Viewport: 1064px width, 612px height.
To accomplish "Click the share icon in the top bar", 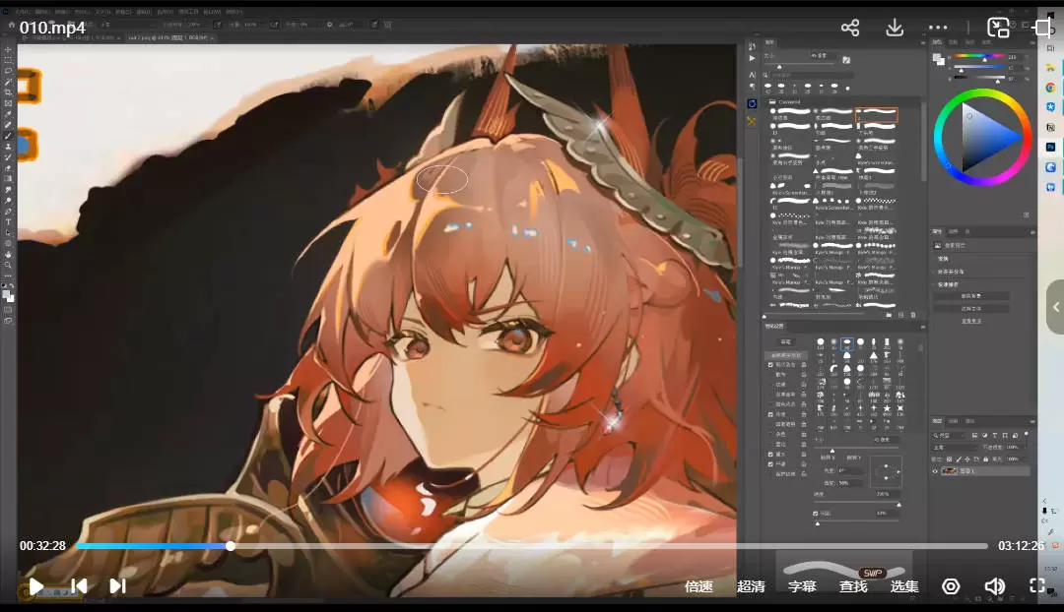I will pyautogui.click(x=850, y=28).
